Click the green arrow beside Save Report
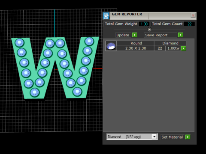Screen dimensions: 206x154 (x=181, y=35)
